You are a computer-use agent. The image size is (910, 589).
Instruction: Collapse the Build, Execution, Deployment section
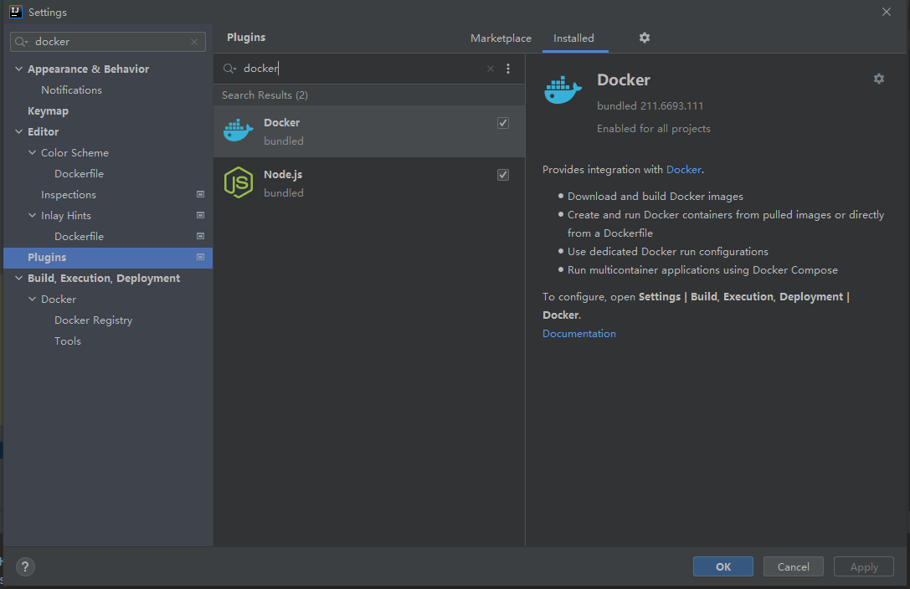pos(18,279)
